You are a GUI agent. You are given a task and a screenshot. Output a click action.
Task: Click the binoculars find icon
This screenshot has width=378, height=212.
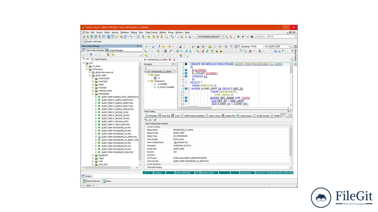tap(250, 51)
